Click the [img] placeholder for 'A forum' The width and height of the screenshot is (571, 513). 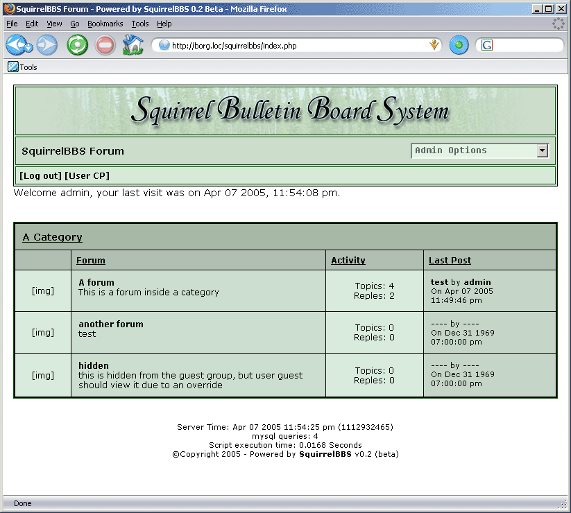pyautogui.click(x=43, y=290)
